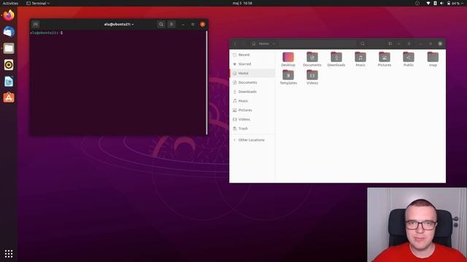This screenshot has width=467, height=262.
Task: Open the Templates folder
Action: click(288, 77)
